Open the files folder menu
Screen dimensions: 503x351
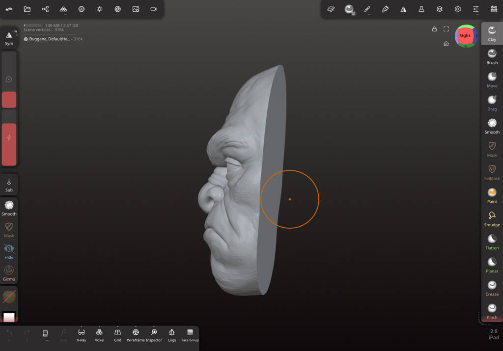pyautogui.click(x=28, y=9)
